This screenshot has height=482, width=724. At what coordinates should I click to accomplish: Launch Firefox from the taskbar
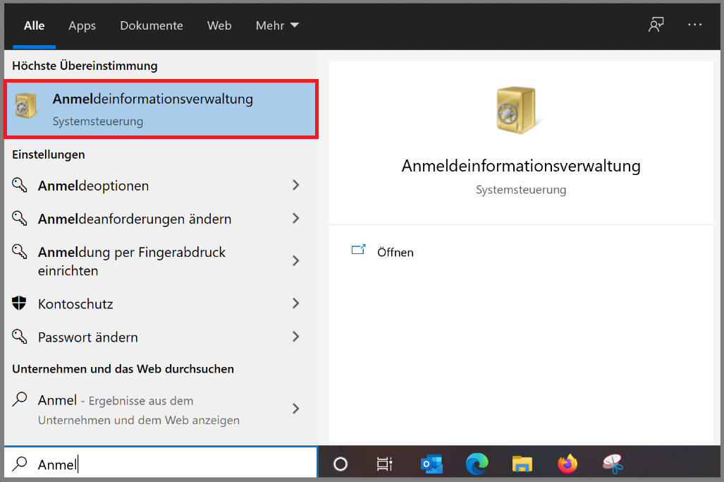pyautogui.click(x=567, y=464)
